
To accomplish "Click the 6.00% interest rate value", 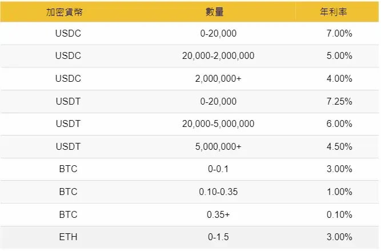I will click(339, 124).
